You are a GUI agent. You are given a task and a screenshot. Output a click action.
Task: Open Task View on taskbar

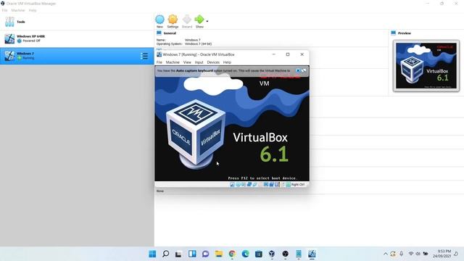178,254
